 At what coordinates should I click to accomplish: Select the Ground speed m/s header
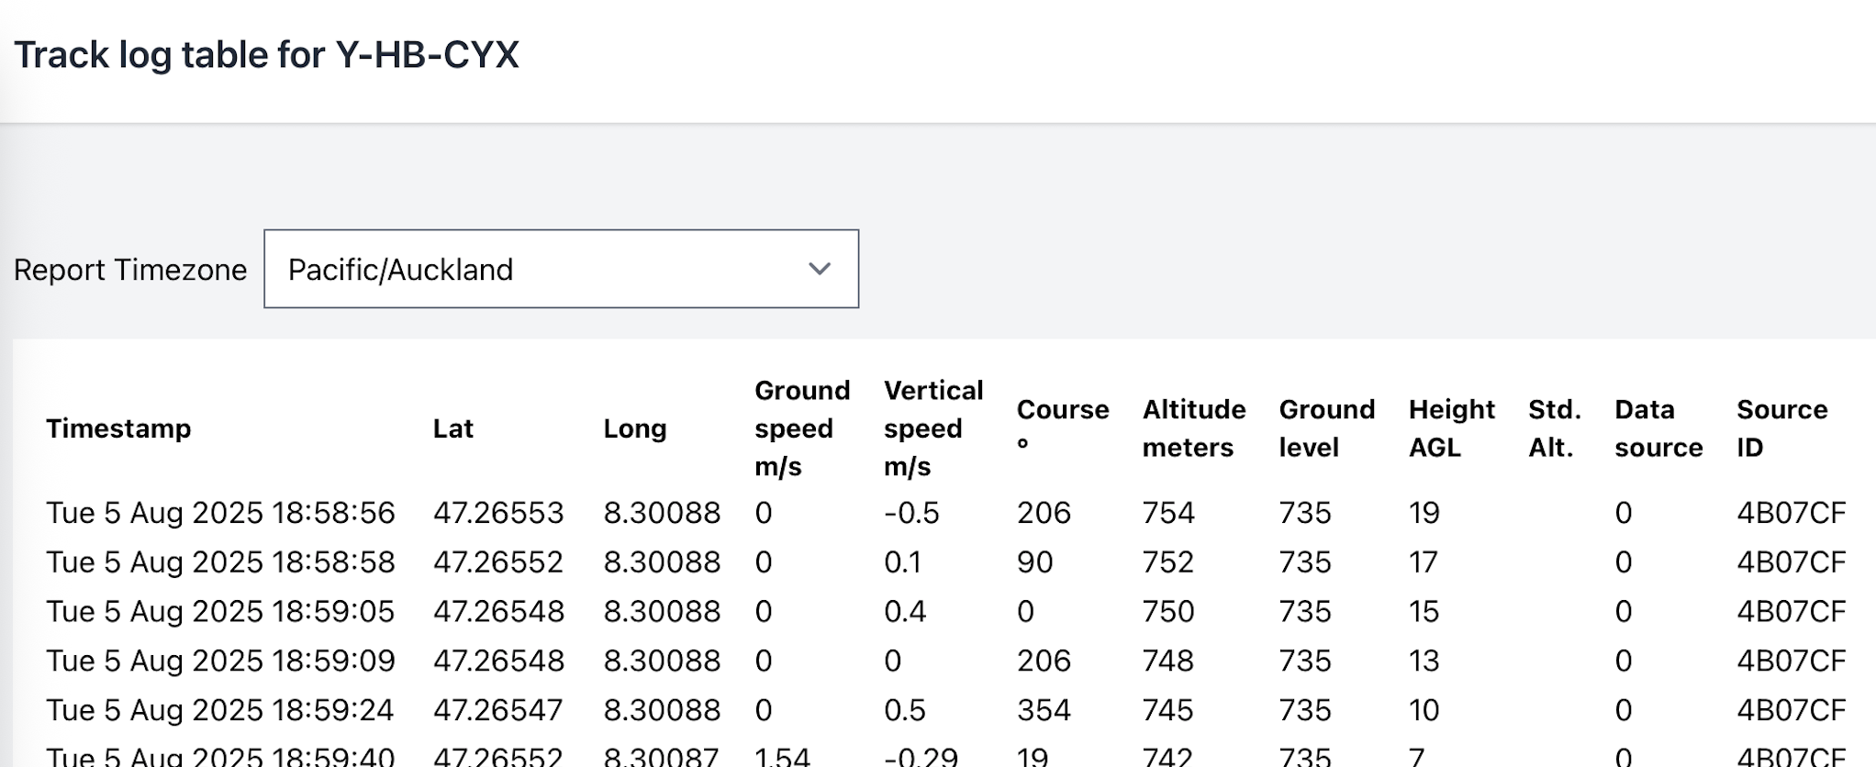(x=801, y=428)
